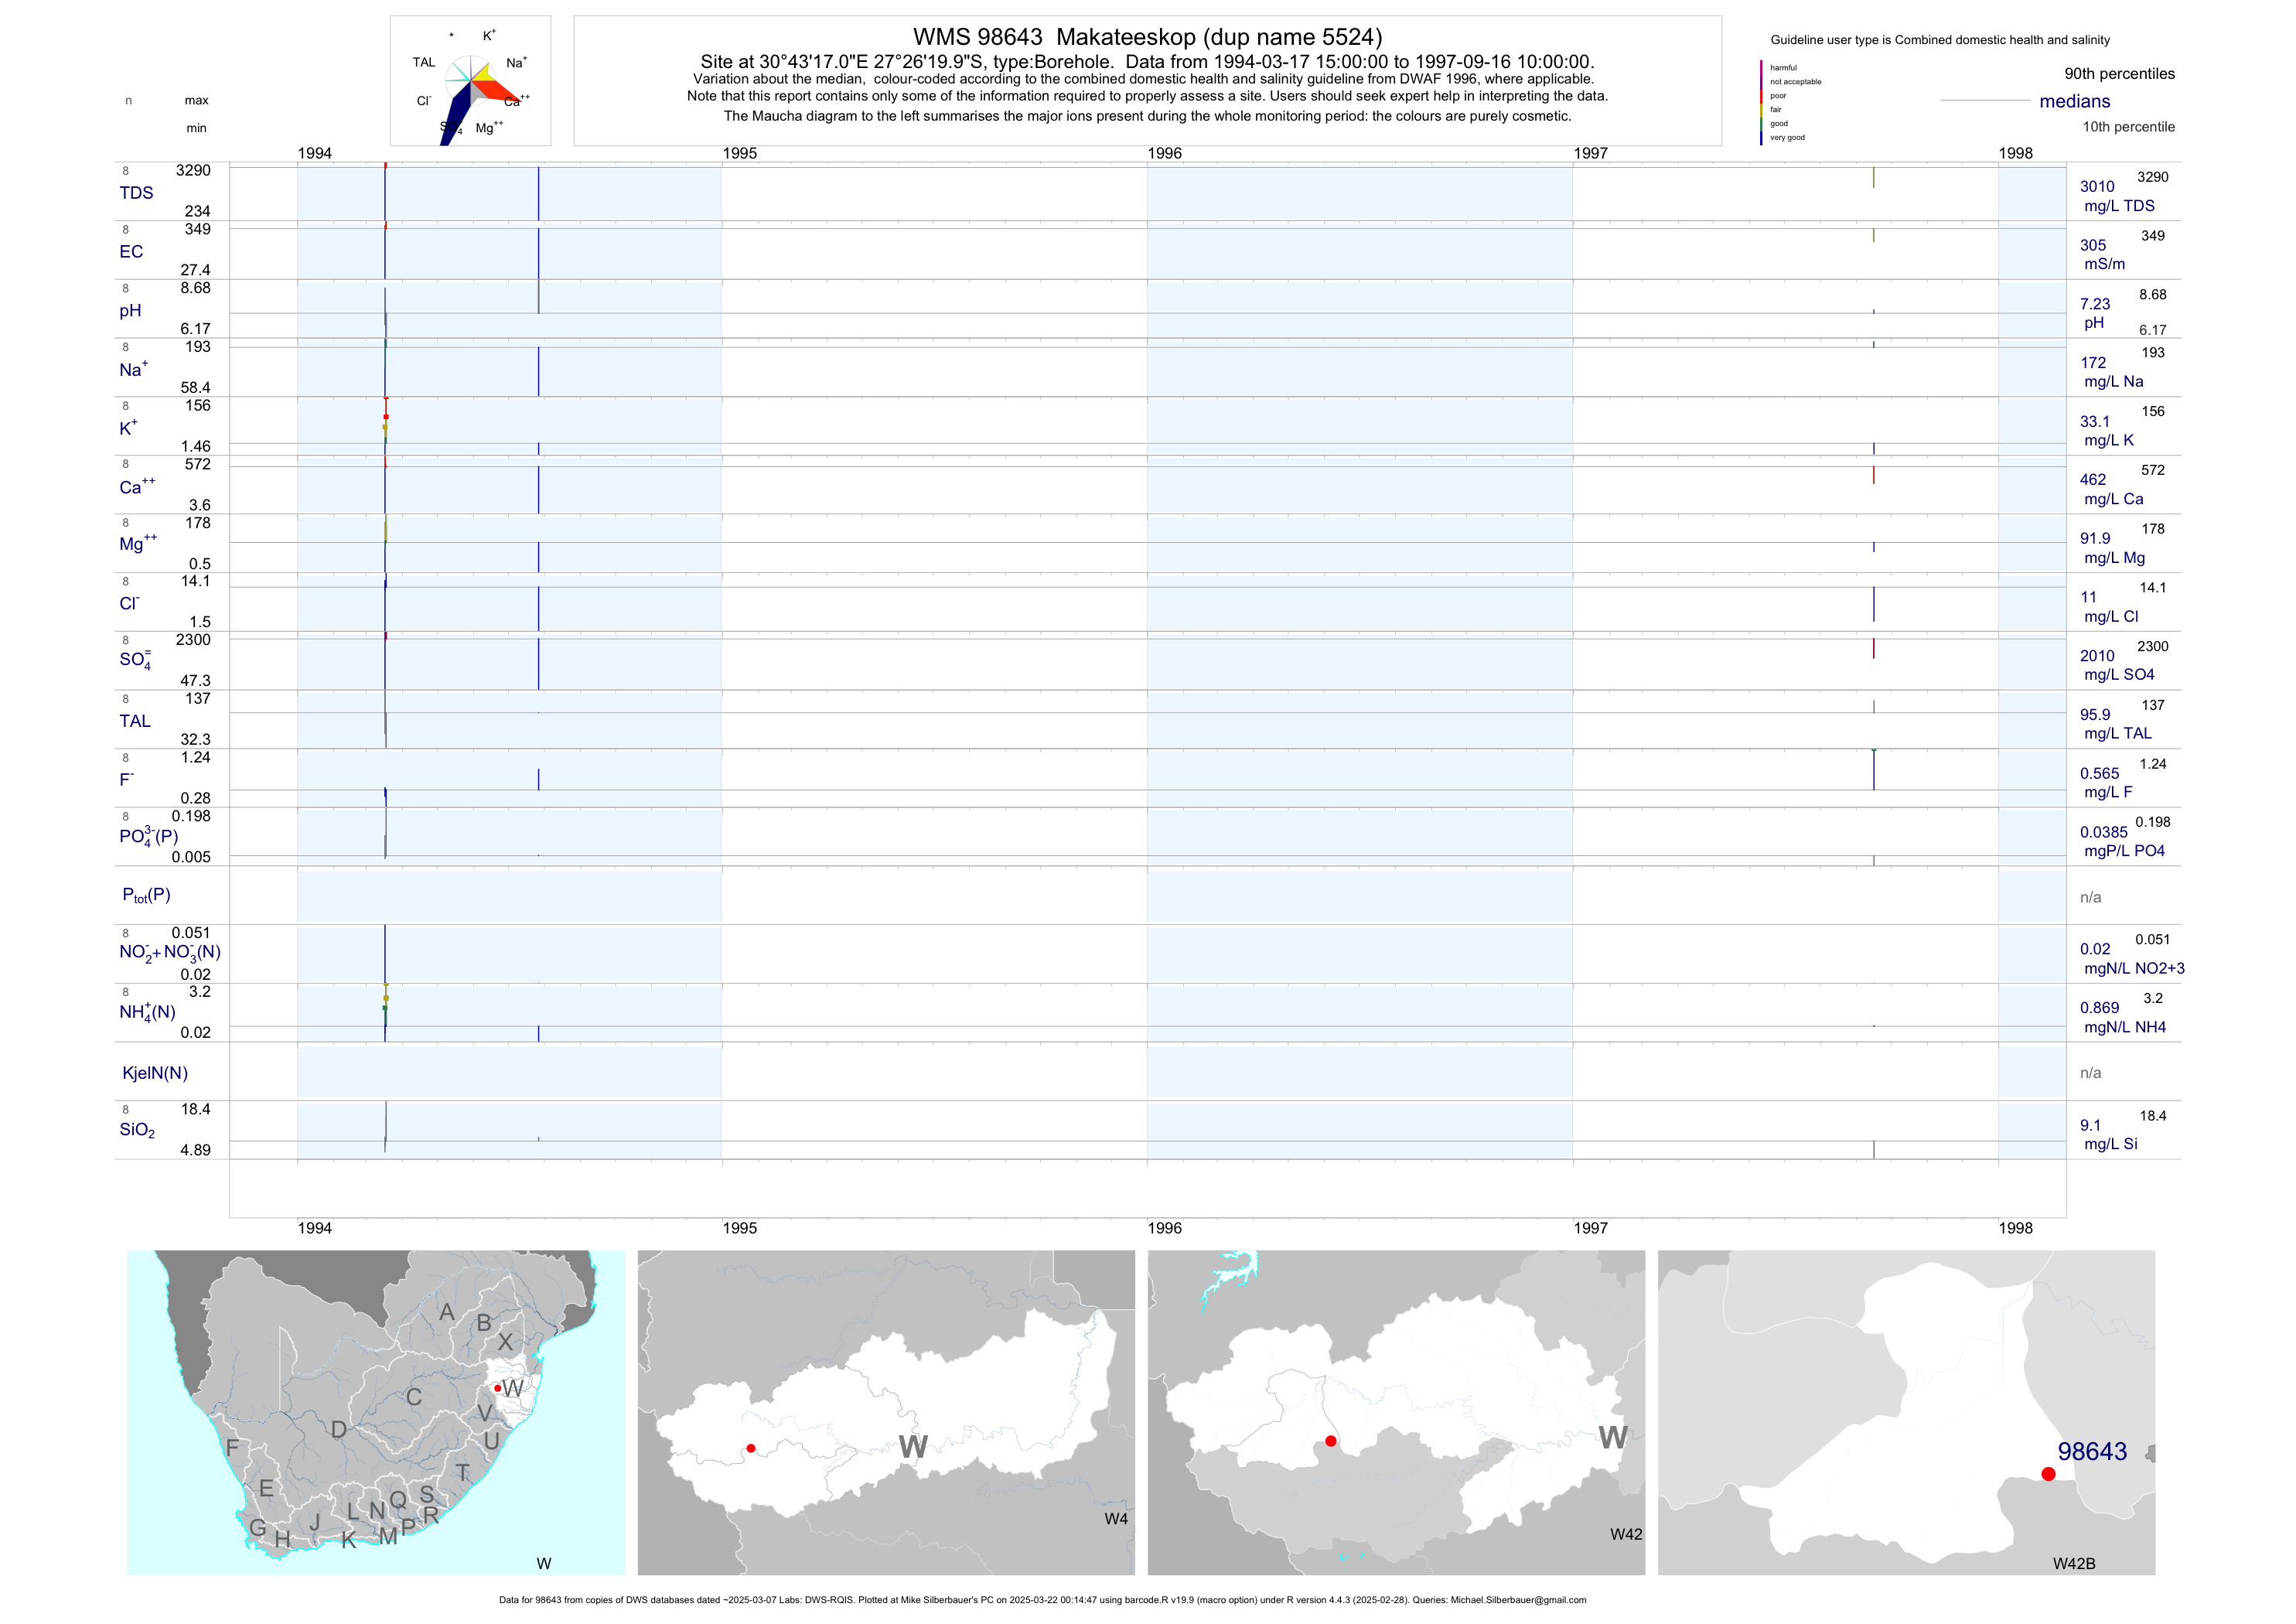2296x1624 pixels.
Task: Click the Maucha ion diagram
Action: point(470,82)
